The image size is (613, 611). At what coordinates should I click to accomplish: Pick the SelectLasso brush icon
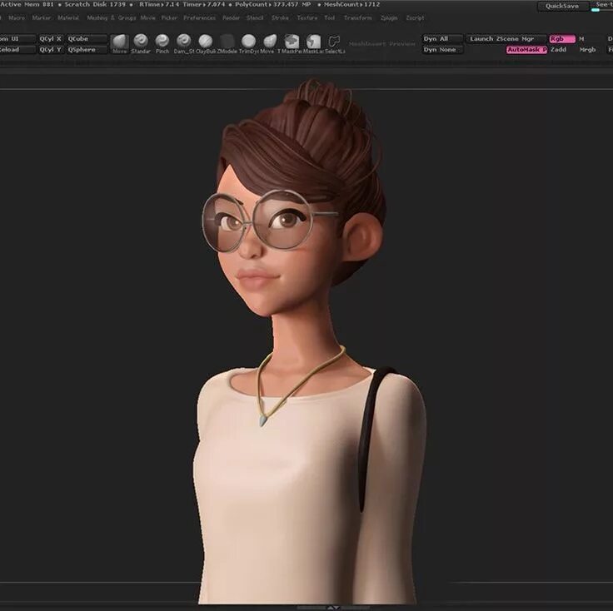tap(335, 42)
